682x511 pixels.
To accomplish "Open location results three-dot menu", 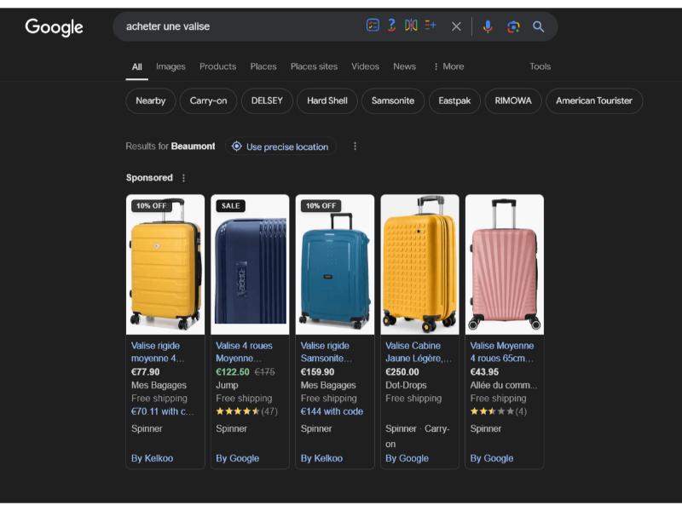I will click(355, 146).
